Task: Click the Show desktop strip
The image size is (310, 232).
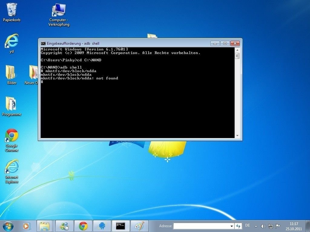Action: [308, 226]
